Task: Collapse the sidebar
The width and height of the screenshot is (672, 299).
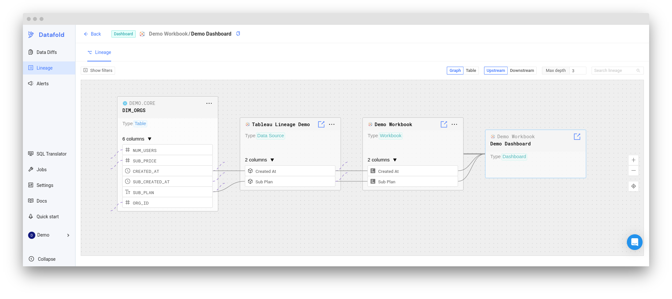Action: [x=42, y=259]
